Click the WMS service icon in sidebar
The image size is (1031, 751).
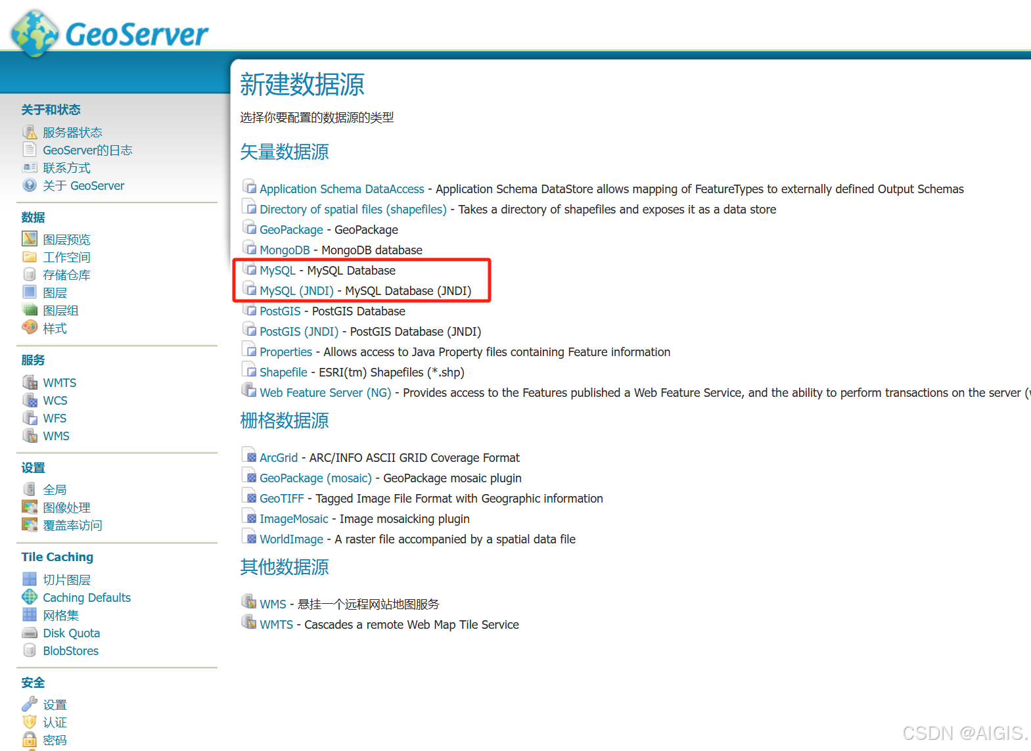30,436
